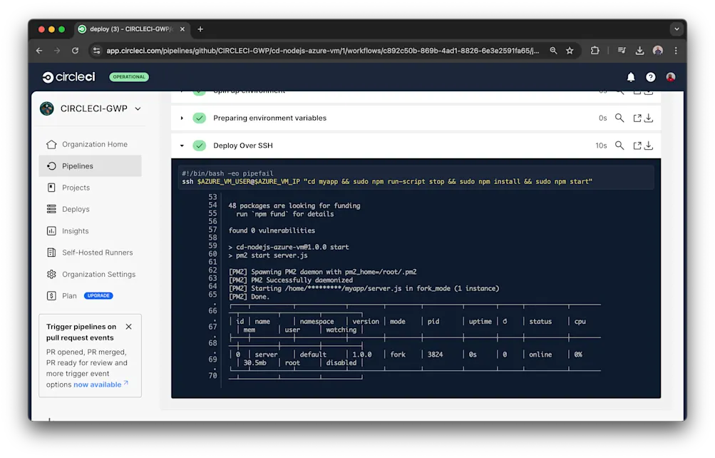Click the OPERATIONAL status badge
The width and height of the screenshot is (715, 458).
point(128,76)
